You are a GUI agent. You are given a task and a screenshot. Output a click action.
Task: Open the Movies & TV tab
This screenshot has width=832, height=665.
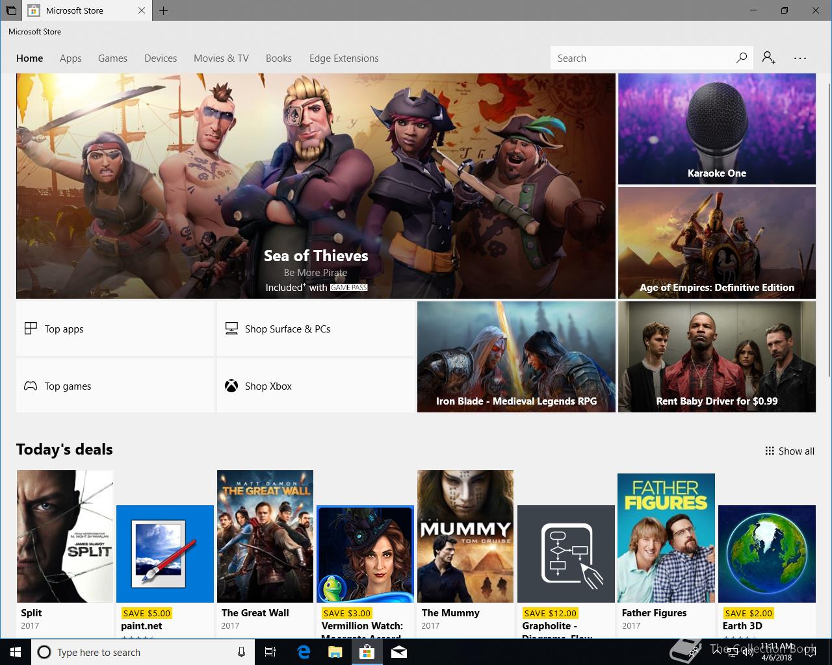pyautogui.click(x=221, y=58)
